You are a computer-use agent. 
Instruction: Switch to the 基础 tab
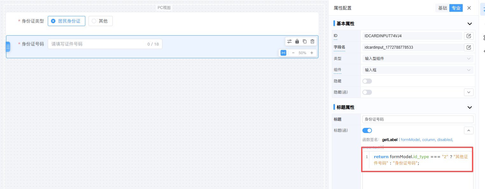click(x=442, y=8)
